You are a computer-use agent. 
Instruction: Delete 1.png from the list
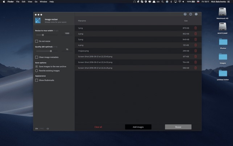(x=196, y=28)
